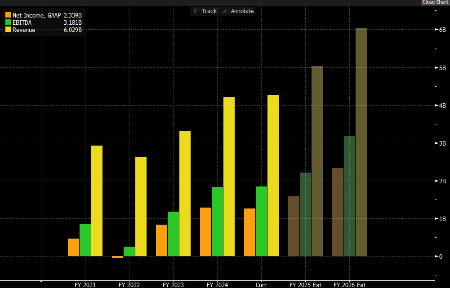The width and height of the screenshot is (450, 288).
Task: Click the green EBITDA legend swatch
Action: click(8, 22)
